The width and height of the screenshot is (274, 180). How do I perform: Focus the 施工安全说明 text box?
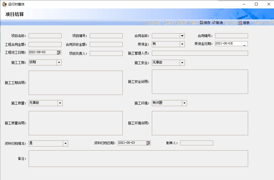click(x=200, y=82)
